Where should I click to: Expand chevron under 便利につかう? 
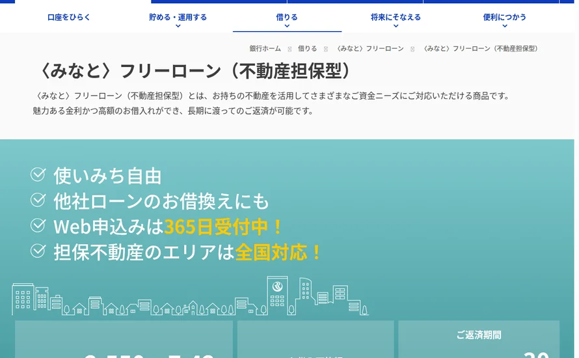tap(505, 26)
